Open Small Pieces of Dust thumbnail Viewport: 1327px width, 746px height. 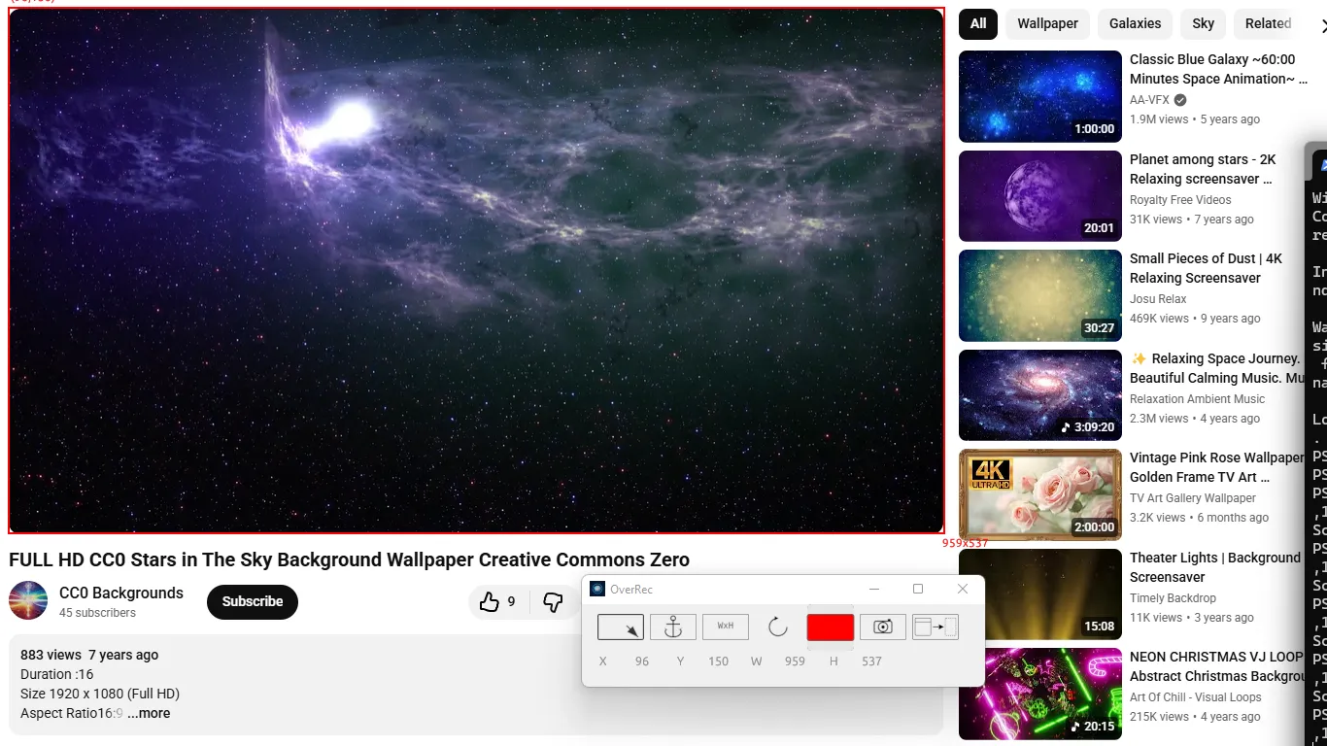[1040, 295]
